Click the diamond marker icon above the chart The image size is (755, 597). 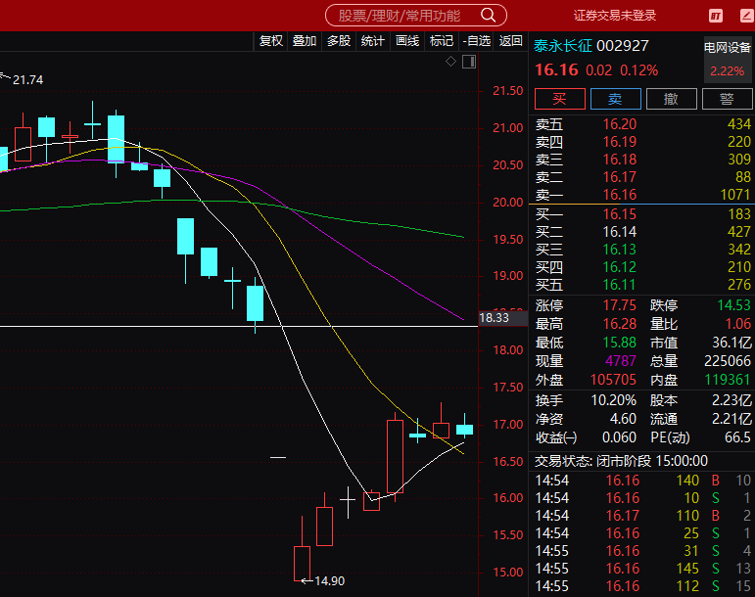[450, 61]
